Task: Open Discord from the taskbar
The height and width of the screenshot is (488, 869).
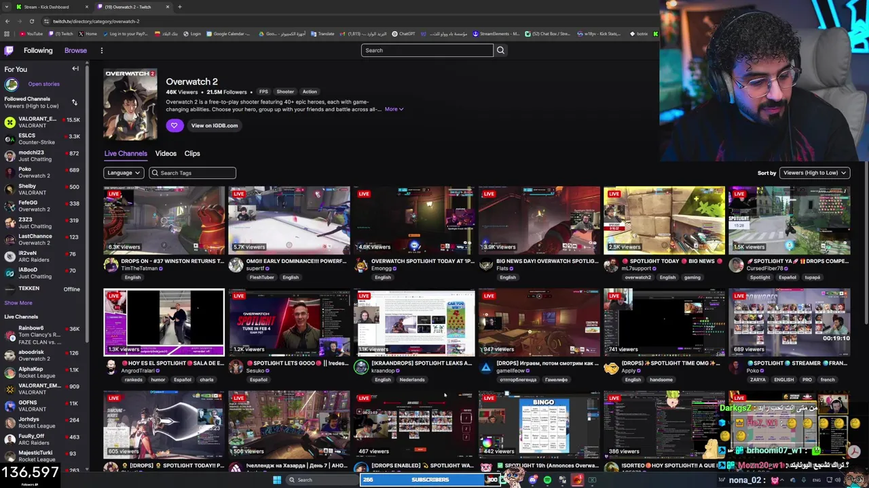Action: pyautogui.click(x=533, y=480)
